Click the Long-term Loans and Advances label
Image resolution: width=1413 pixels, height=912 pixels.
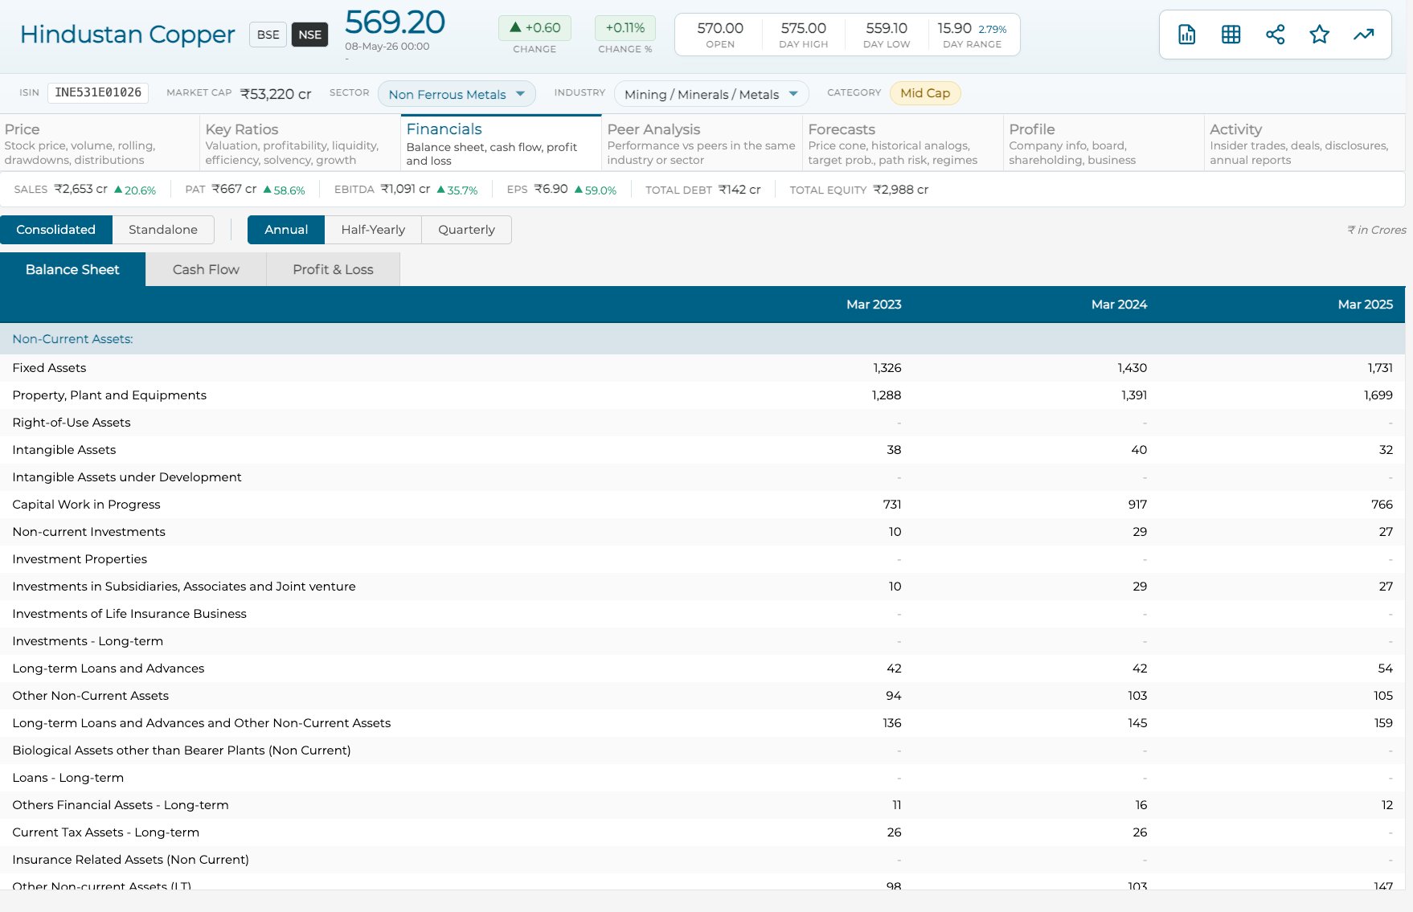coord(109,669)
